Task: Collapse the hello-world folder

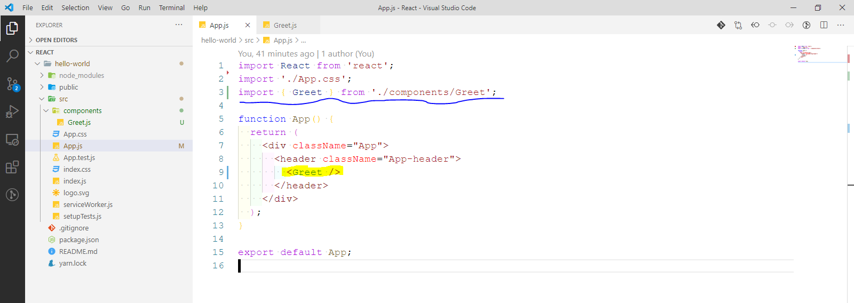Action: (37, 64)
